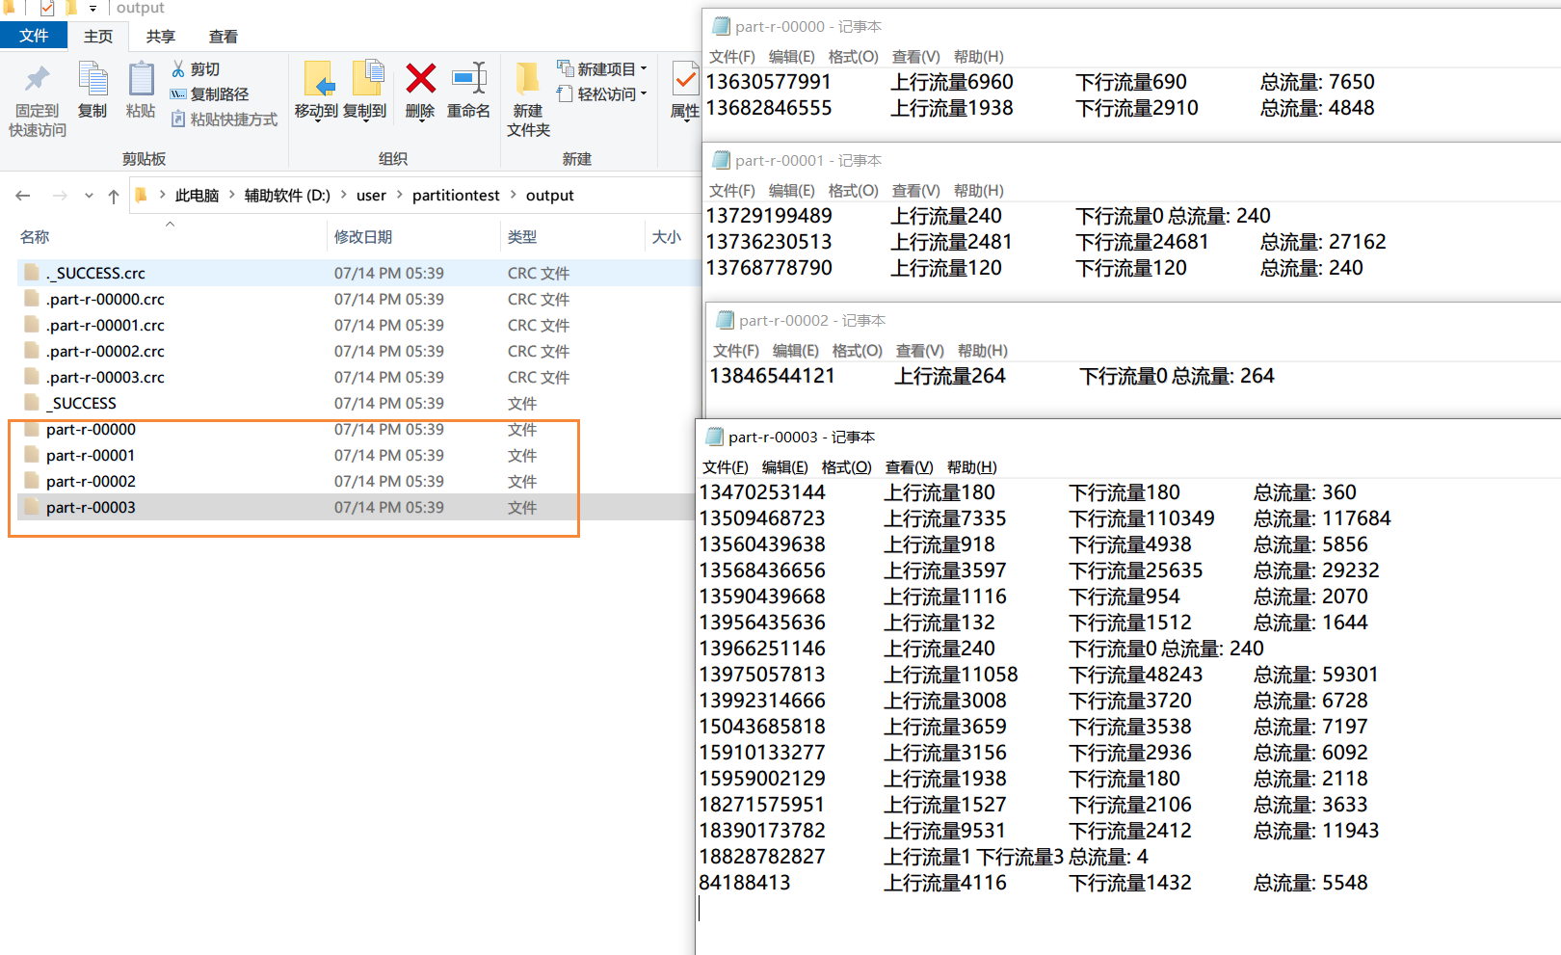Select the part-r-00000 file row

click(x=358, y=429)
